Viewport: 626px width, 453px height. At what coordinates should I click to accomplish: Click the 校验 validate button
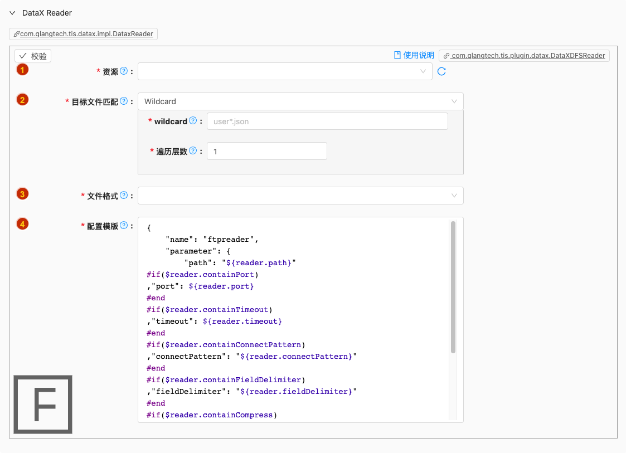pos(33,56)
